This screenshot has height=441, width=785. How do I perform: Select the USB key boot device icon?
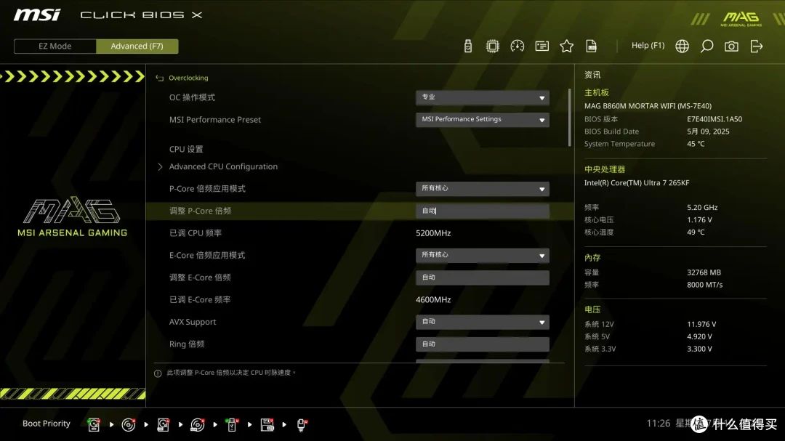[x=232, y=424]
